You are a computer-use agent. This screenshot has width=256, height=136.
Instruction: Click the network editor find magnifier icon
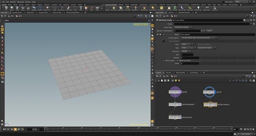point(251,80)
